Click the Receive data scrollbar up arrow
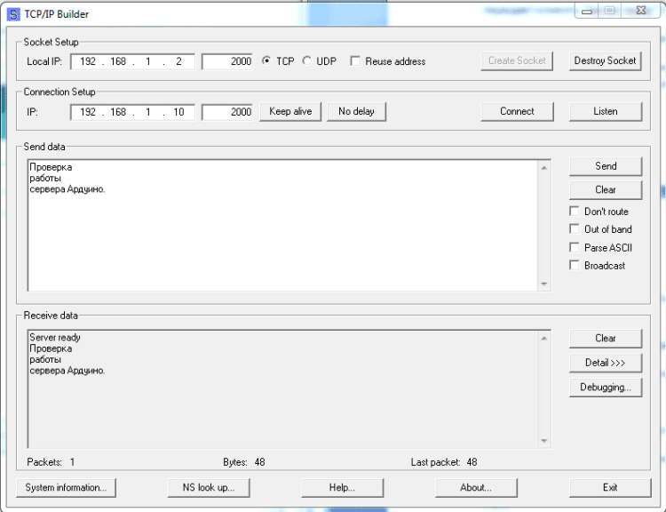The height and width of the screenshot is (512, 666). coord(544,338)
